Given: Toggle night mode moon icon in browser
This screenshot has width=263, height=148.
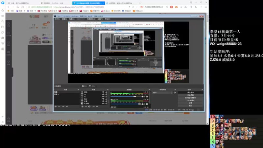Looking at the screenshot, I should pyautogui.click(x=196, y=7).
